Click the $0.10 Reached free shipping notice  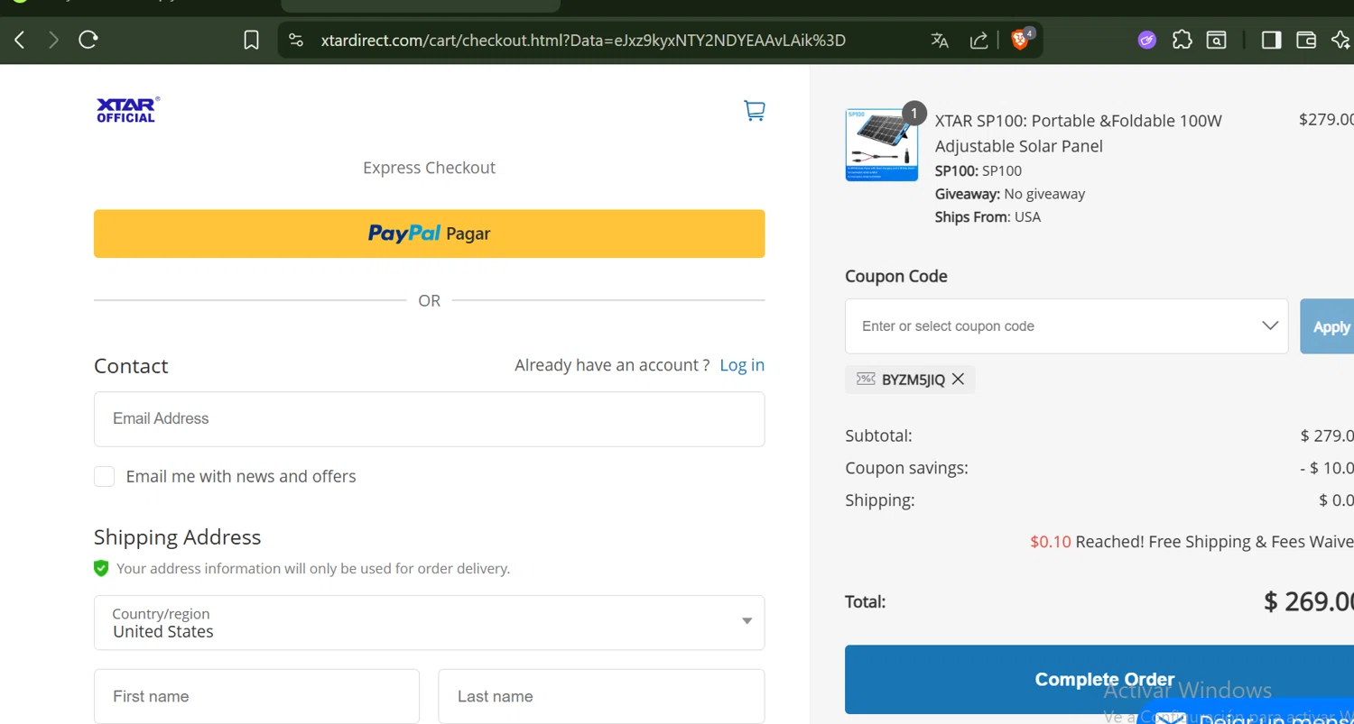point(1192,542)
